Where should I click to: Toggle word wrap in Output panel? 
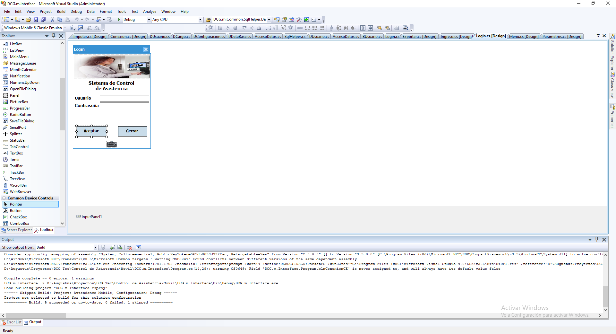coord(139,247)
